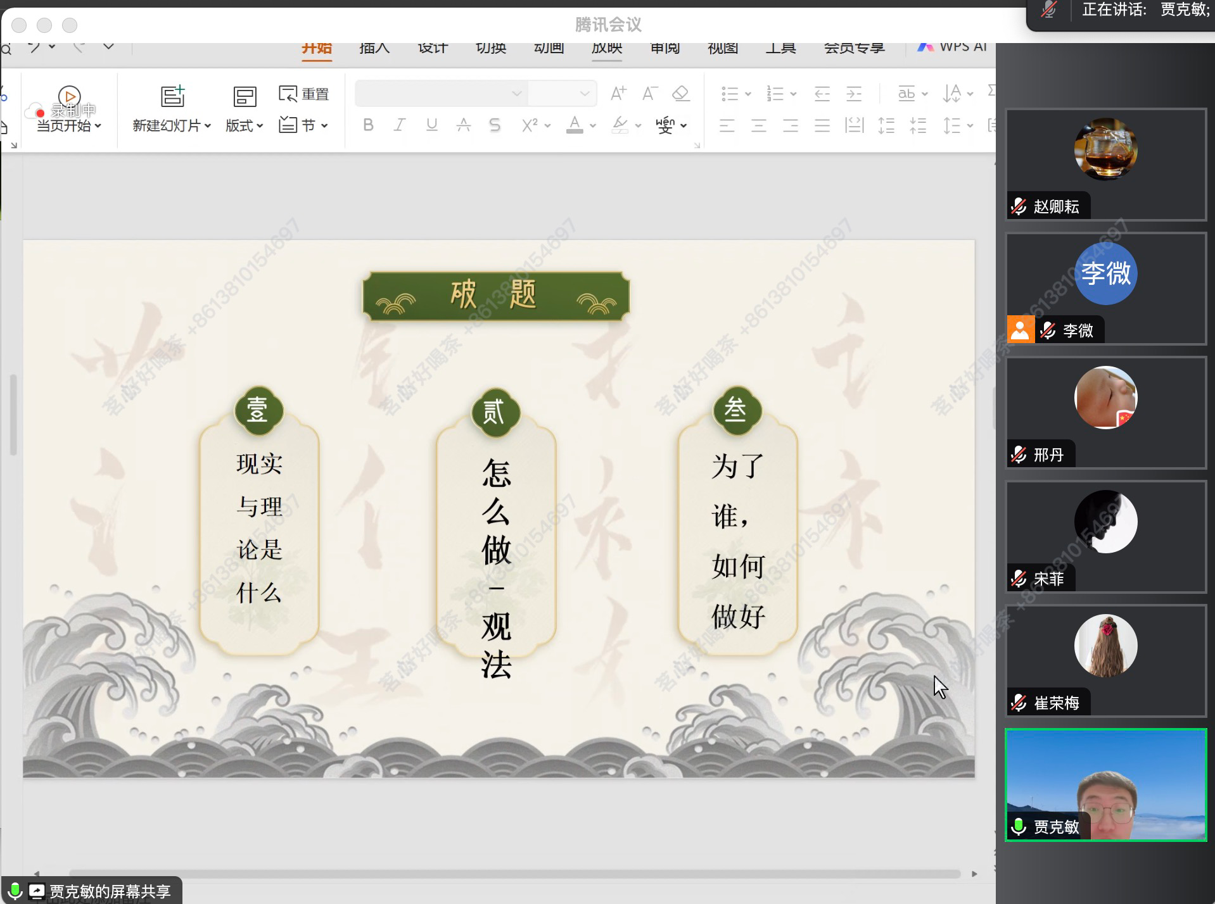Viewport: 1215px width, 904px height.
Task: Switch to the Transitions (切换) tab
Action: (x=491, y=49)
